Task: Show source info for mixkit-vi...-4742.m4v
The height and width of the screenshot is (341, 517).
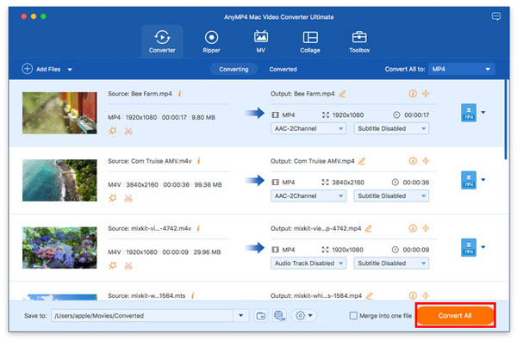Action: tap(198, 228)
